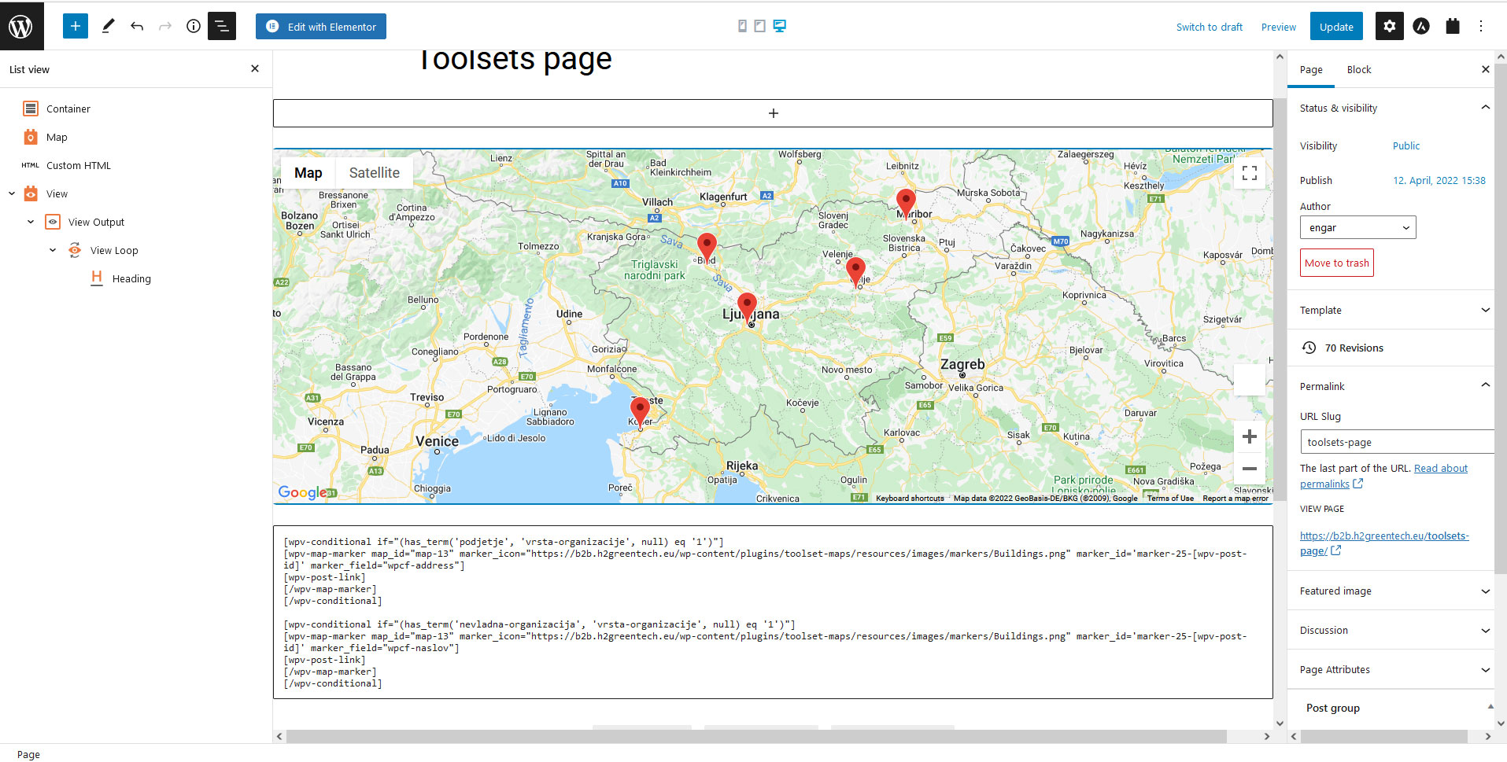1507x762 pixels.
Task: Click the Maribor map marker
Action: (x=906, y=203)
